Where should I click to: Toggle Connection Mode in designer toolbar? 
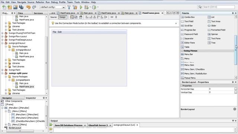[76, 17]
